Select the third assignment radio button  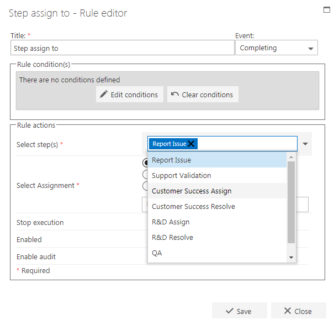pyautogui.click(x=145, y=186)
